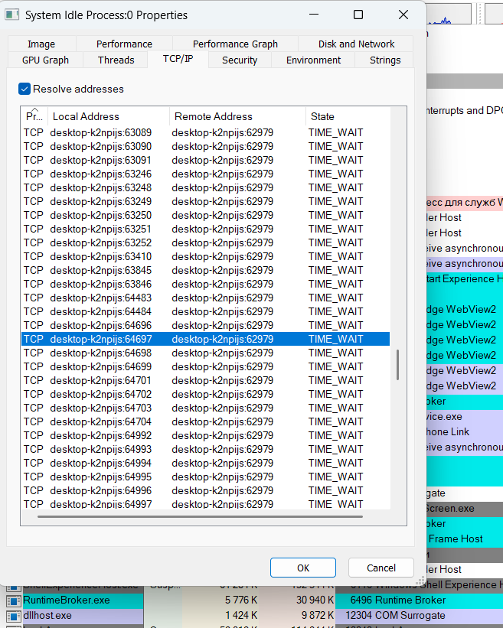
Task: Select connection row with local port 64702
Action: click(206, 394)
